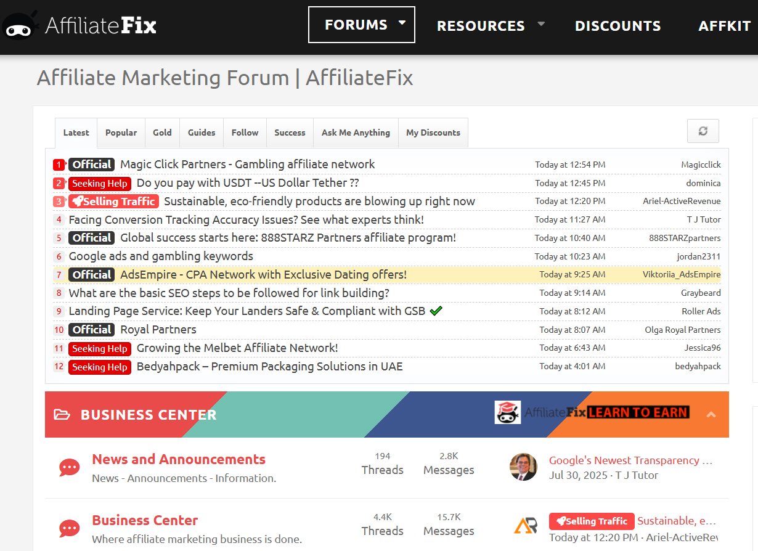
Task: Click the speech bubble icon beside Business Center forum
Action: click(70, 528)
